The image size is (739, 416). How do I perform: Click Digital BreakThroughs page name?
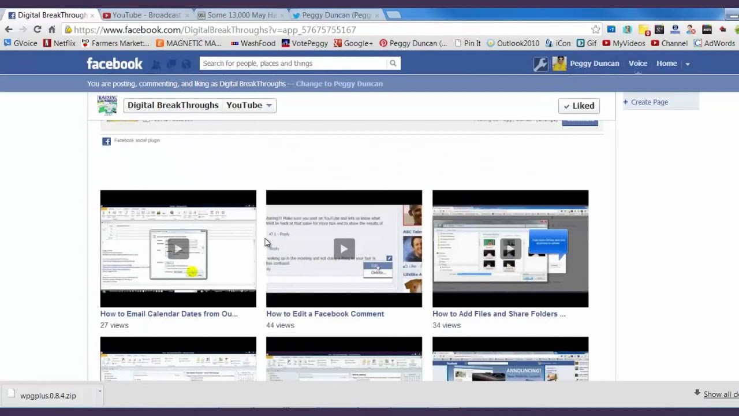tap(173, 105)
